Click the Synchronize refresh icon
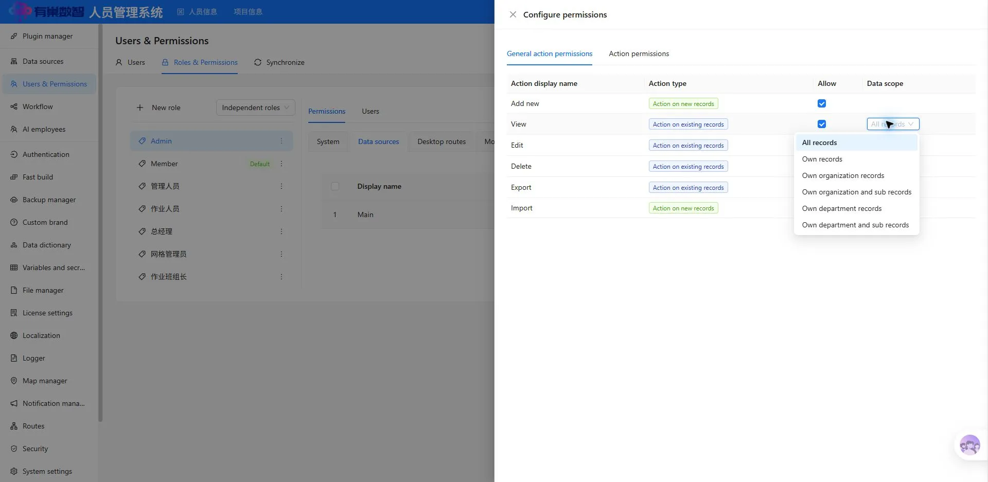The width and height of the screenshot is (988, 482). pyautogui.click(x=258, y=62)
